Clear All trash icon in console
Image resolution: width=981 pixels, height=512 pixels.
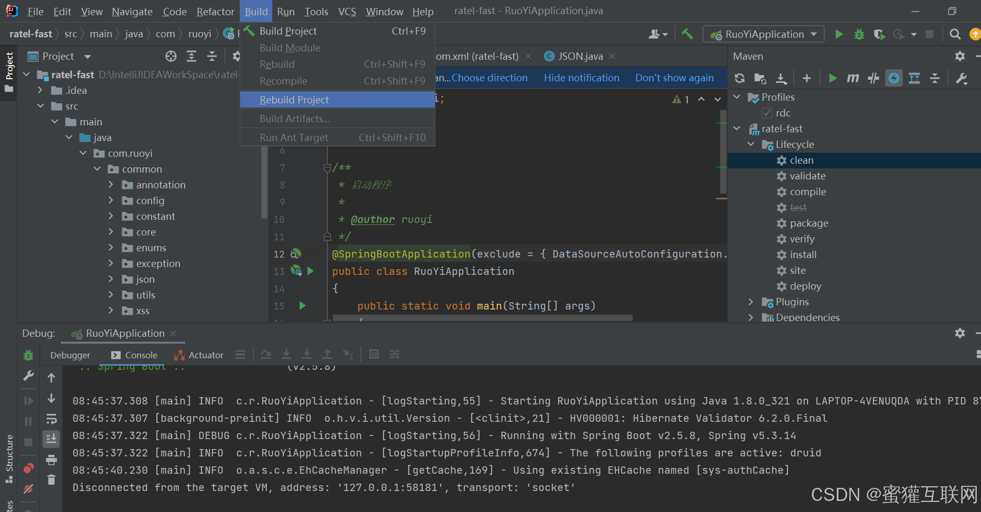click(x=51, y=479)
